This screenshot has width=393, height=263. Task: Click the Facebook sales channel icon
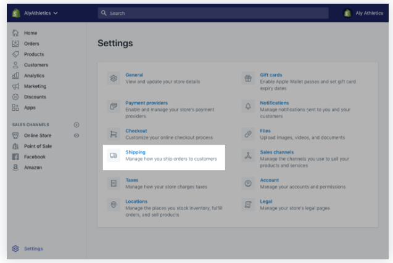click(x=15, y=157)
